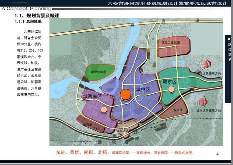Click the heading 1.1、规划背景及概述

[37, 16]
